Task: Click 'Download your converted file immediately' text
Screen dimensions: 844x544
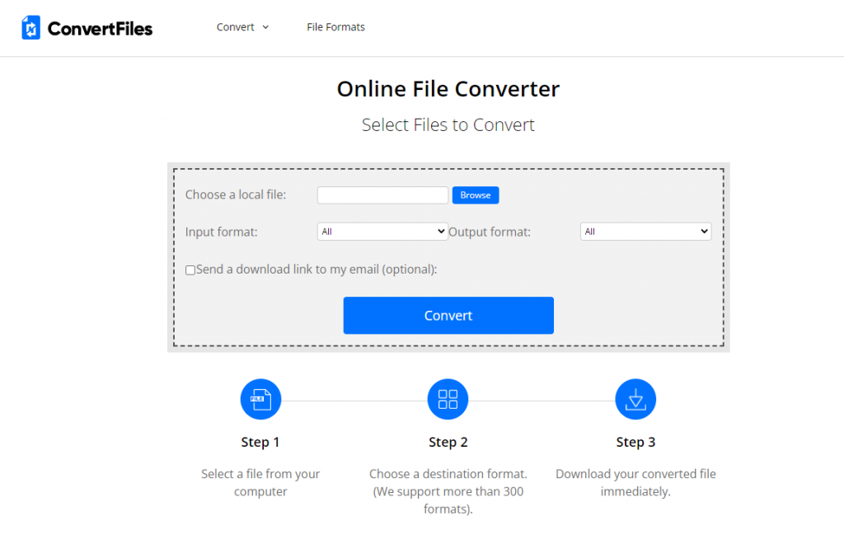Action: tap(635, 483)
